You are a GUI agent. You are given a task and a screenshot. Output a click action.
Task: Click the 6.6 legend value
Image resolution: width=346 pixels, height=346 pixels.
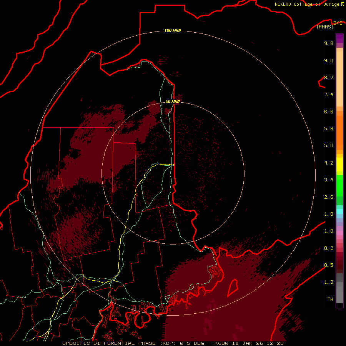(x=329, y=111)
